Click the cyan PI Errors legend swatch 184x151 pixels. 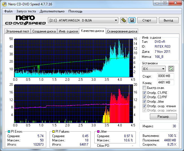(x=9, y=132)
